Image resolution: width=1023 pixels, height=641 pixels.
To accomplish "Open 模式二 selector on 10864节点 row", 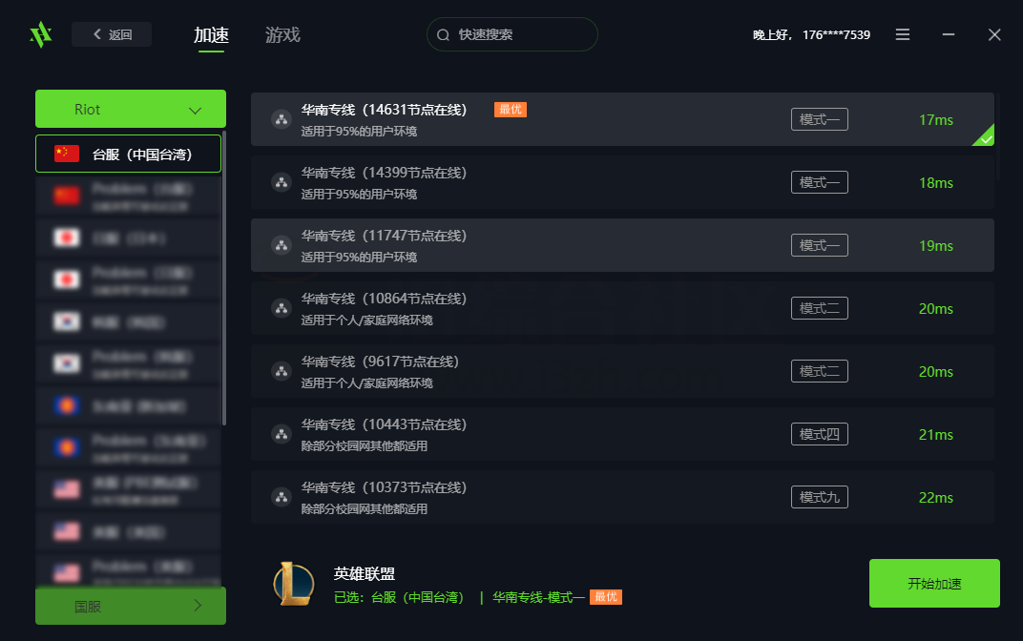I will (820, 308).
